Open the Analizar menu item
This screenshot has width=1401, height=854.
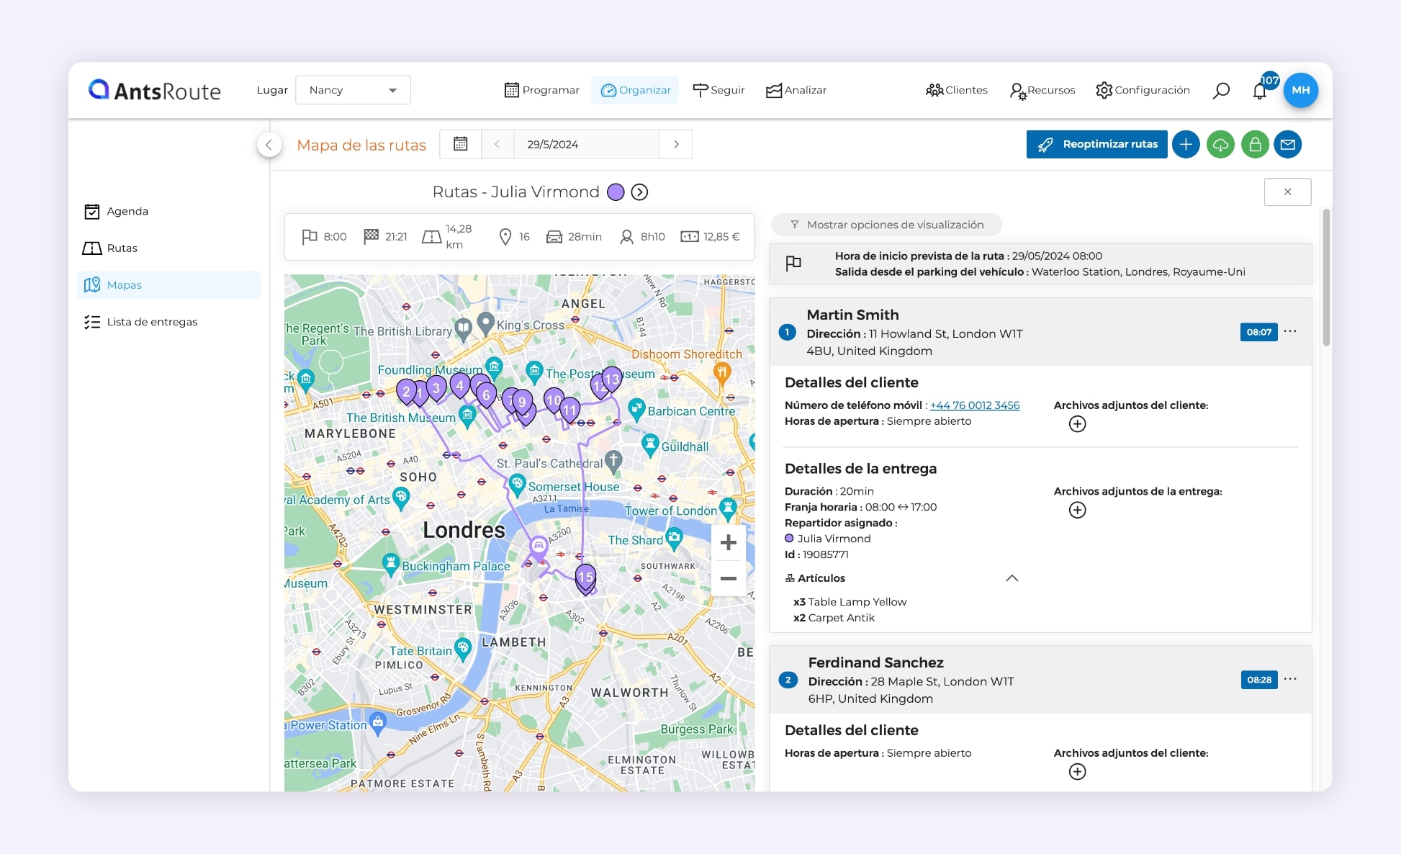(x=796, y=90)
